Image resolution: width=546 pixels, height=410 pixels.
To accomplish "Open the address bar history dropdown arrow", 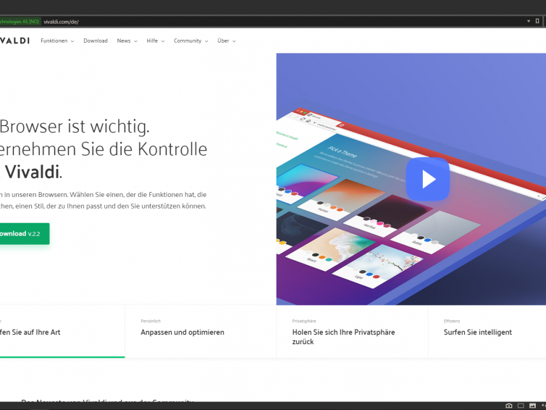I will click(529, 21).
